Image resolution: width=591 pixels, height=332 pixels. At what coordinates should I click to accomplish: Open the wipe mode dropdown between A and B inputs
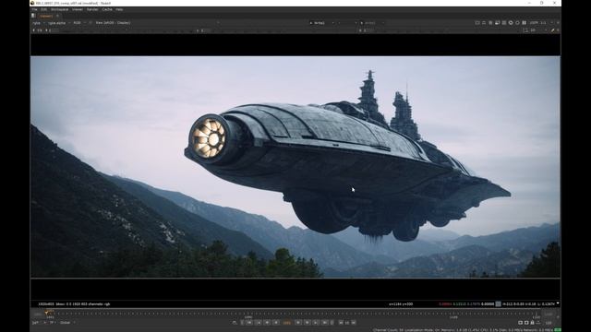(x=347, y=23)
